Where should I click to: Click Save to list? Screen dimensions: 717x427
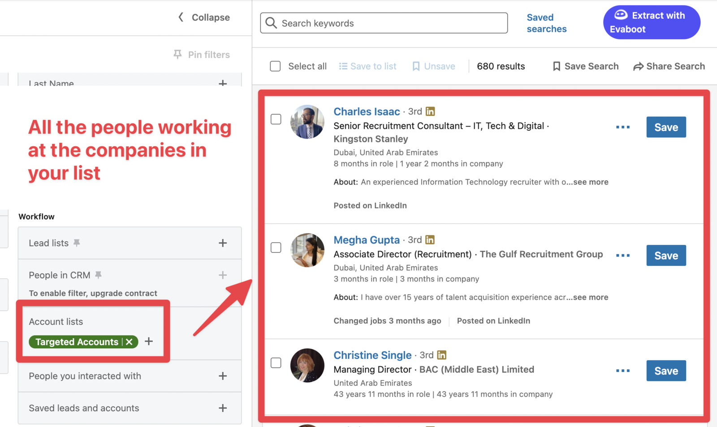pos(373,66)
